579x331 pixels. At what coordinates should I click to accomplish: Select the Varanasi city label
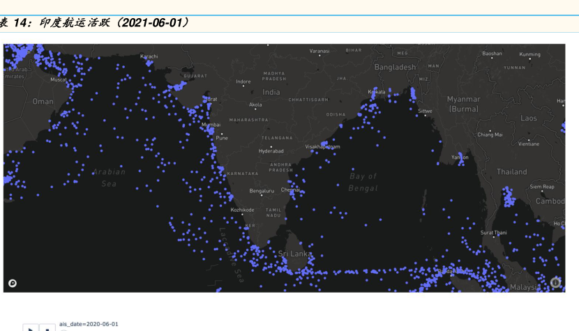[319, 51]
